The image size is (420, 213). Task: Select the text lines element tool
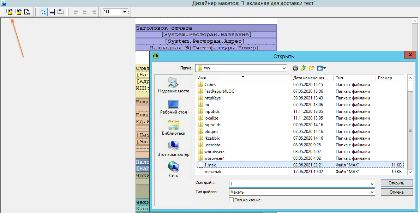point(52,12)
